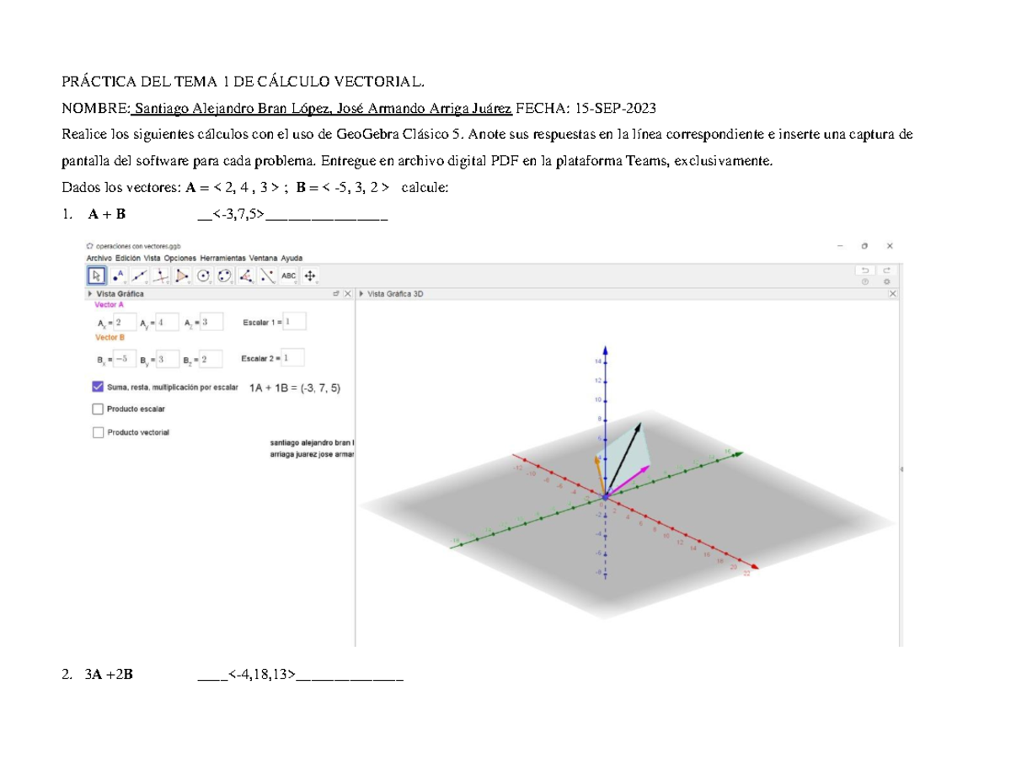Open the Archivo menu

click(x=100, y=259)
